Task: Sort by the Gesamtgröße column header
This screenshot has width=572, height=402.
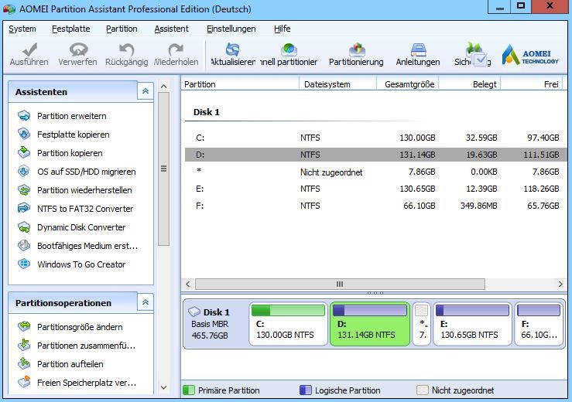Action: [x=407, y=84]
